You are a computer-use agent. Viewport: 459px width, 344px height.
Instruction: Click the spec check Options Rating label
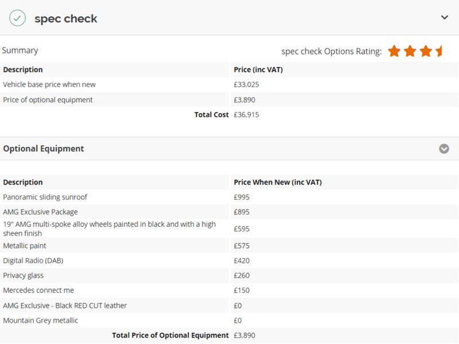pos(332,52)
